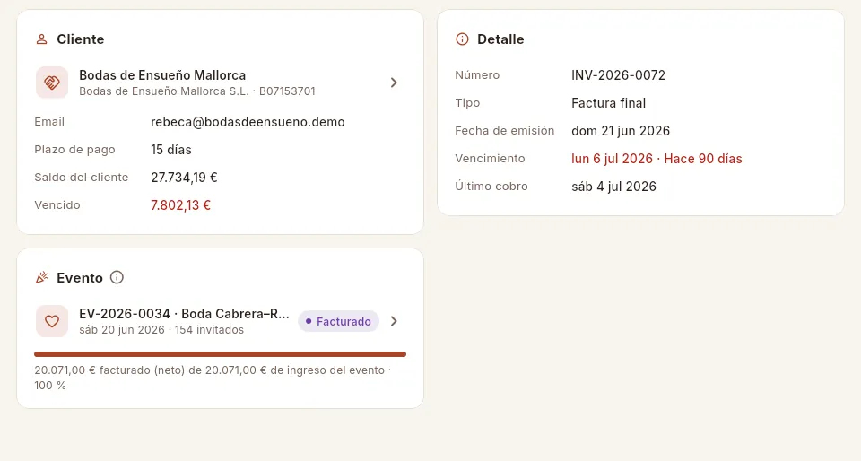
Task: Click the heart icon for event EV-2026-0034
Action: pyautogui.click(x=52, y=321)
